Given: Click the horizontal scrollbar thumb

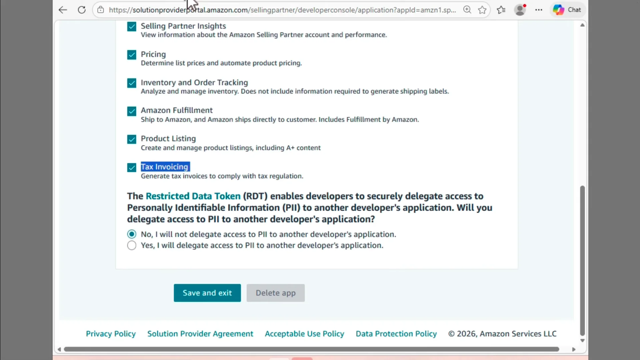Looking at the screenshot, I should point(311,349).
